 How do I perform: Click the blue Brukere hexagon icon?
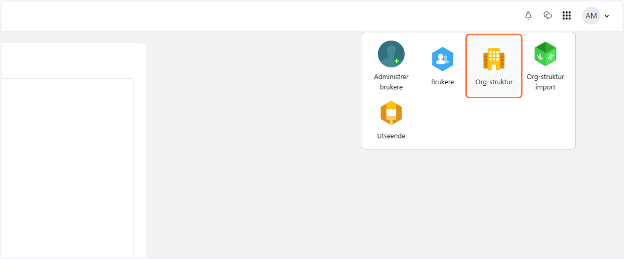pos(443,59)
